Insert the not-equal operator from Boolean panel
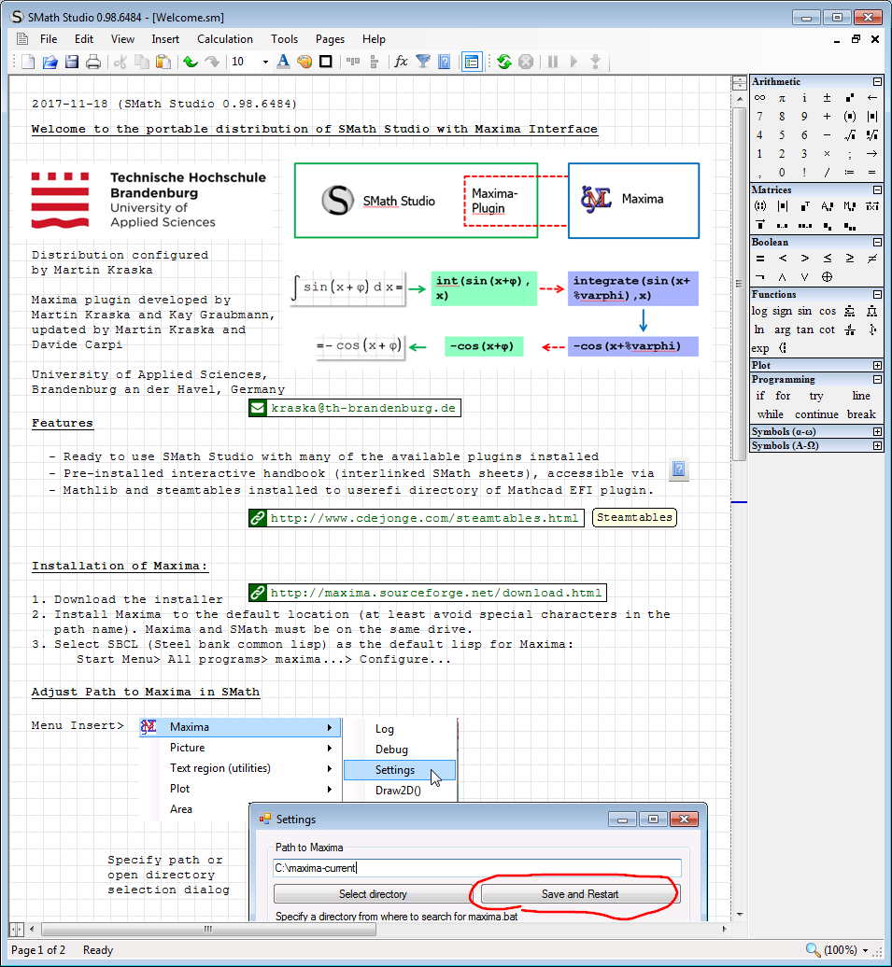The height and width of the screenshot is (967, 892). click(872, 259)
